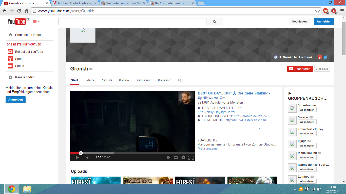346x194 pixels.
Task: Mute the video with speaker icon
Action: 88,158
